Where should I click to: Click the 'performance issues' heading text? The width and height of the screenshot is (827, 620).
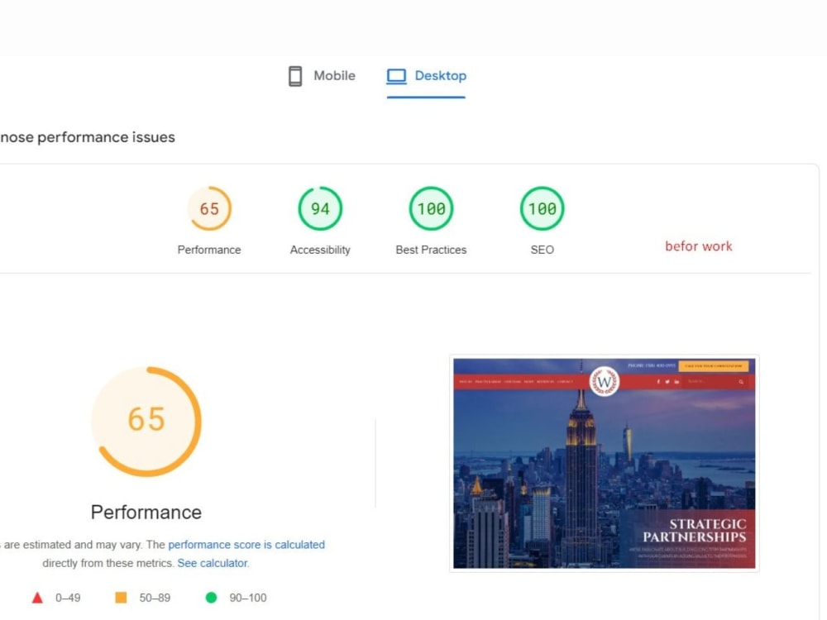[106, 137]
